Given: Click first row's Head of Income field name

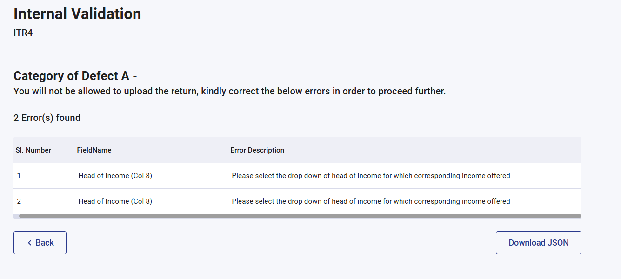Looking at the screenshot, I should click(115, 176).
